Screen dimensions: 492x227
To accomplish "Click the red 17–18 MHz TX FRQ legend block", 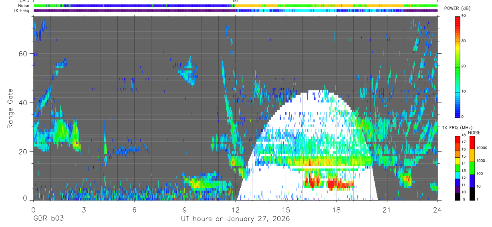I will (x=458, y=139).
